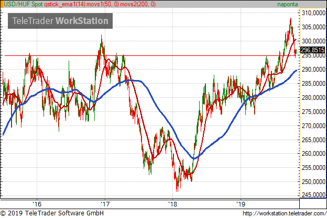Click the 305,0000 price axis label
This screenshot has width=327, height=218.
tap(313, 27)
